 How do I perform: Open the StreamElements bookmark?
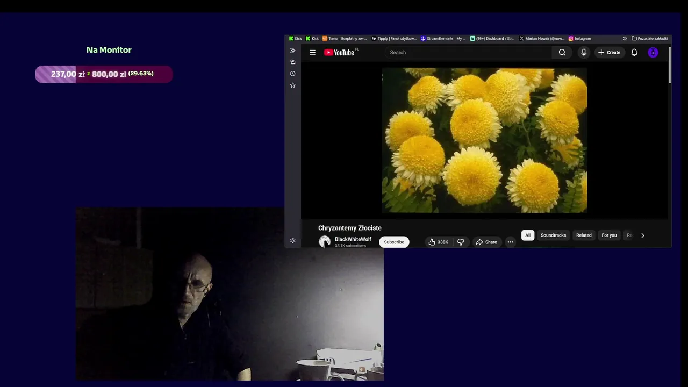(x=443, y=39)
